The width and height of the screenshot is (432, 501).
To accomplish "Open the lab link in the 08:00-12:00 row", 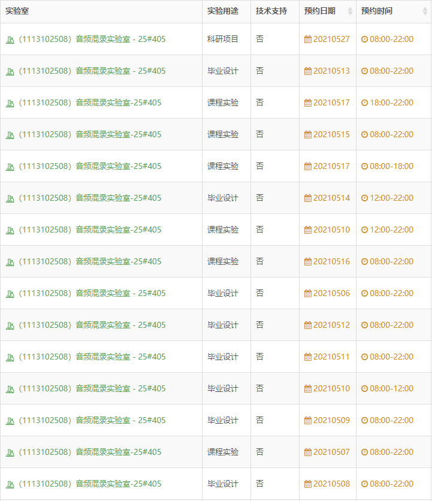I will tap(92, 388).
